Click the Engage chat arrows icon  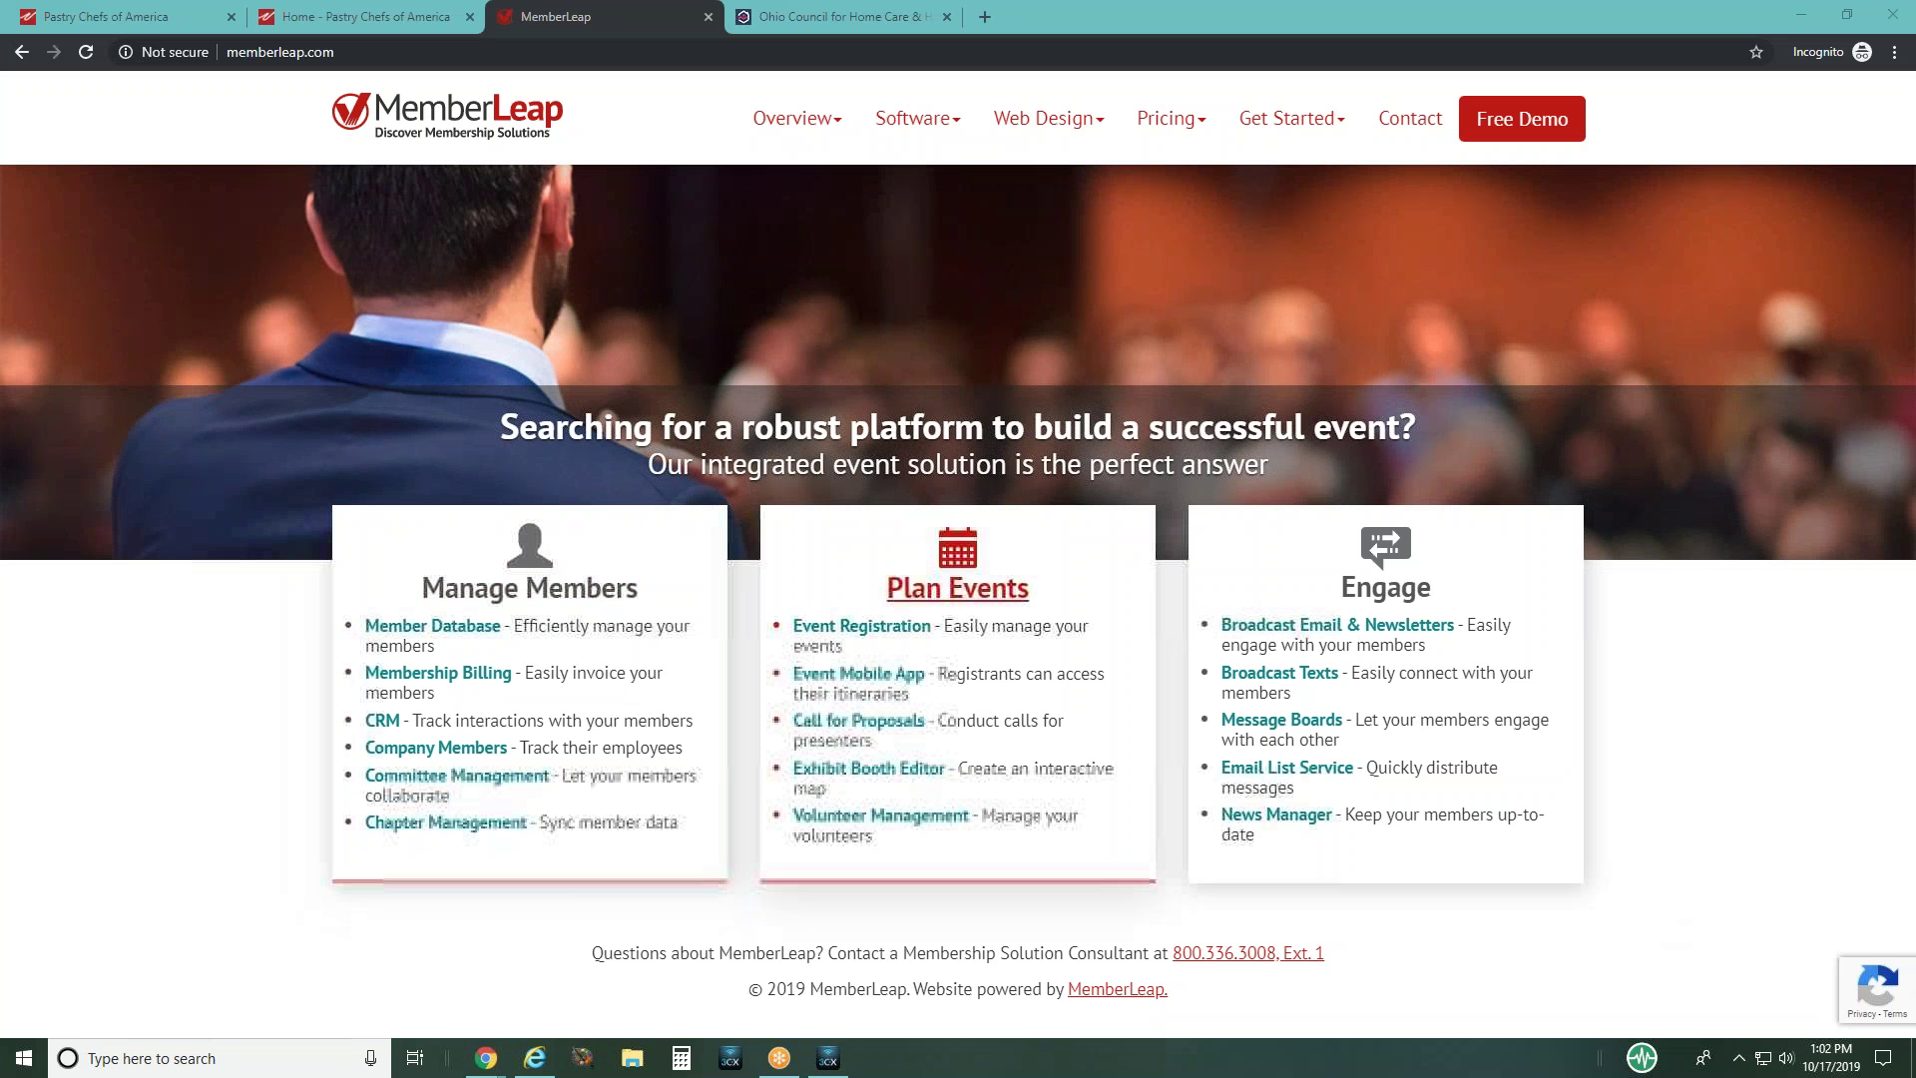point(1385,547)
